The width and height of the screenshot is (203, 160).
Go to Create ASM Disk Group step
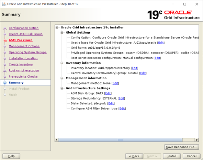point(26,34)
